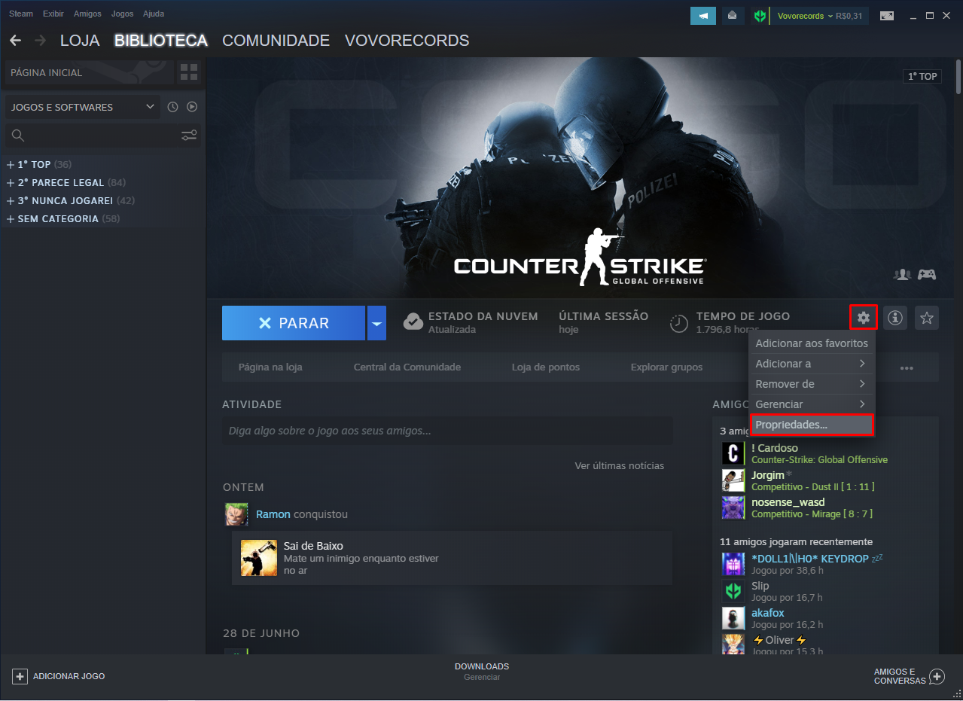
Task: Open the Steam menu
Action: tap(21, 14)
